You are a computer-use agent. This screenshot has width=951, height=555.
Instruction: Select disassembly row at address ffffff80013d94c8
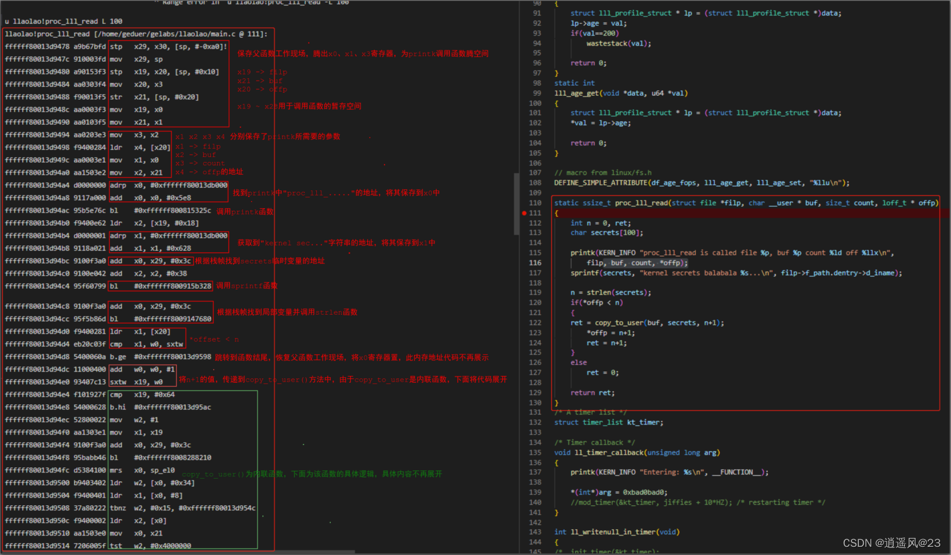click(98, 307)
